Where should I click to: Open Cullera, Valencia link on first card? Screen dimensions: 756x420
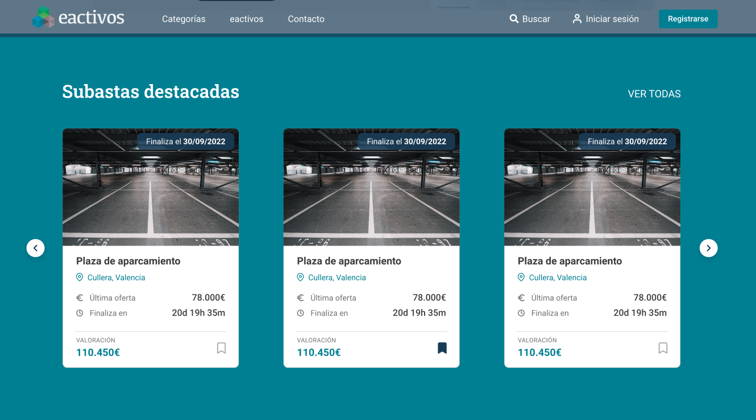point(116,277)
